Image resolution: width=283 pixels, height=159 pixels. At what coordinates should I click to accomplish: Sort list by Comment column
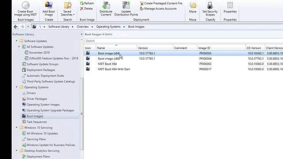pyautogui.click(x=185, y=48)
